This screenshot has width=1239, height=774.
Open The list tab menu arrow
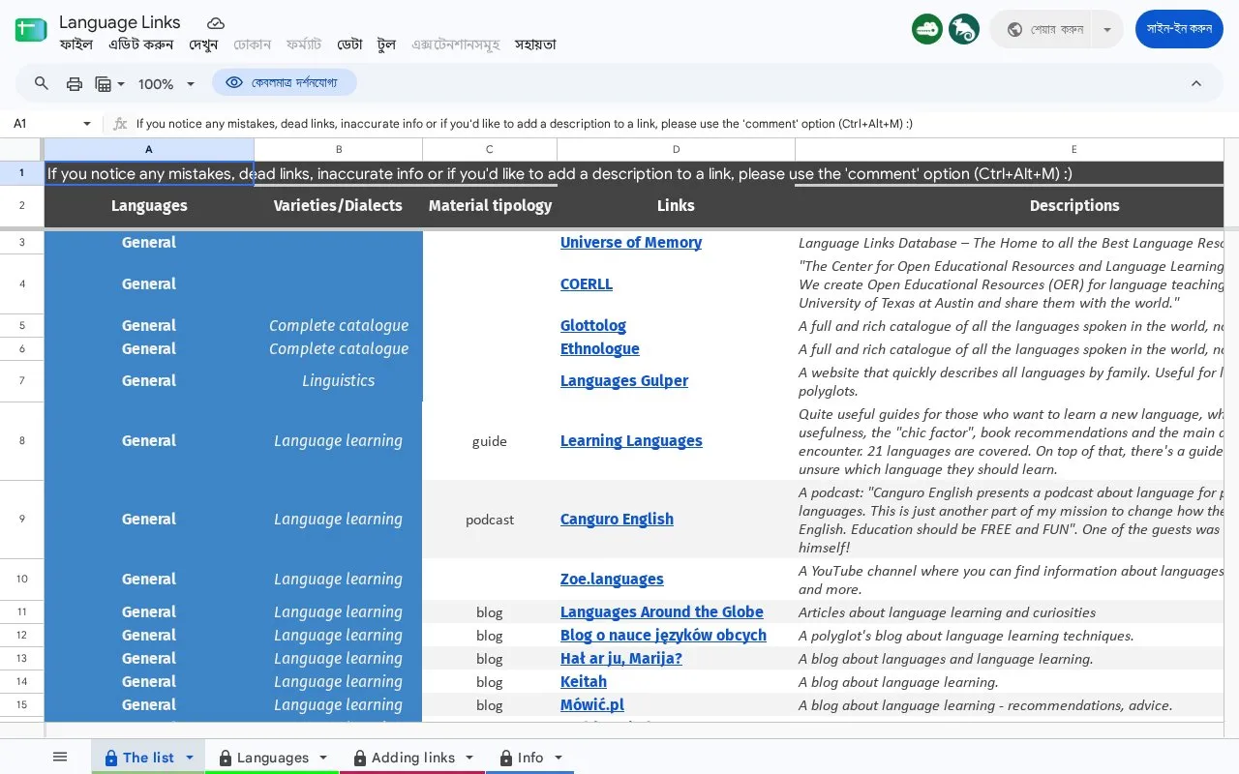pyautogui.click(x=190, y=758)
